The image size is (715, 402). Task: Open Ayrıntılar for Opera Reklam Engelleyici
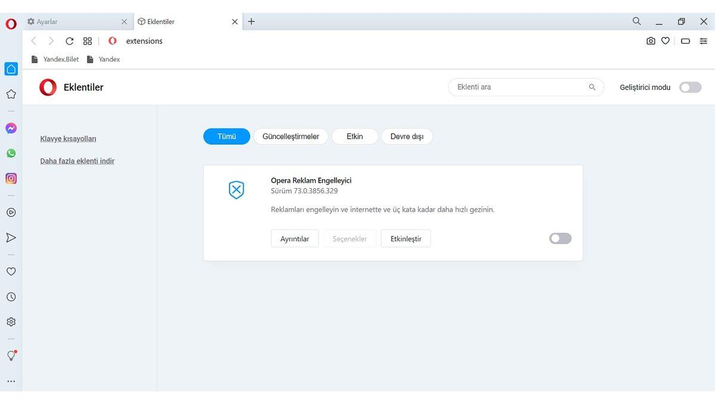coord(294,238)
